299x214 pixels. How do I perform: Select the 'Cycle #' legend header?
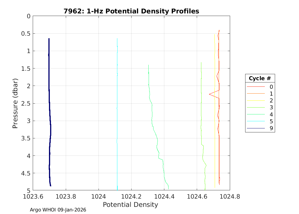click(x=260, y=78)
